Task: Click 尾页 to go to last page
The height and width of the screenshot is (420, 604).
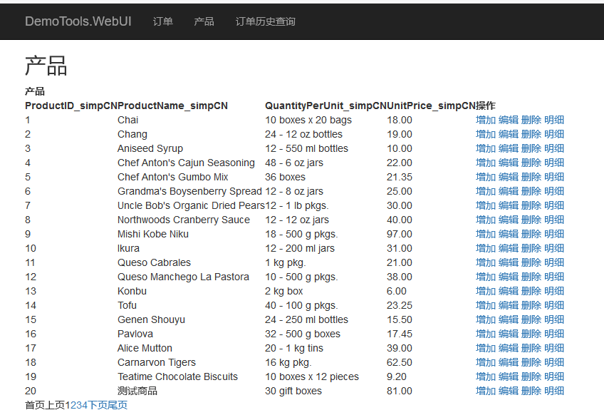Action: click(x=118, y=405)
